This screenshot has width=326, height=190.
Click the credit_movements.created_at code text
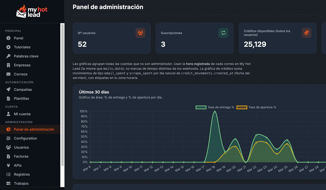coord(207,73)
